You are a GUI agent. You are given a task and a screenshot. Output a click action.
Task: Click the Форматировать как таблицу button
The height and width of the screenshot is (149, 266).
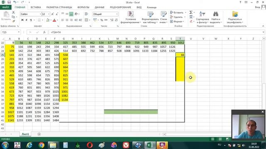coord(150,17)
